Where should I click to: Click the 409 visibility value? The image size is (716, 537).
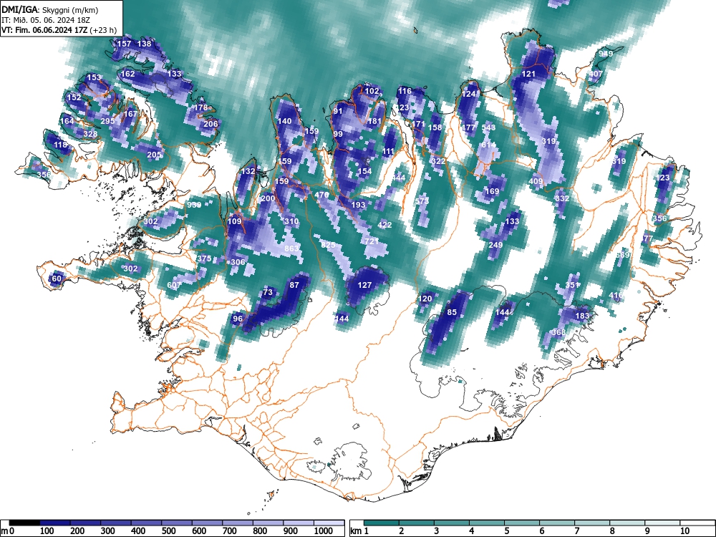pos(536,181)
